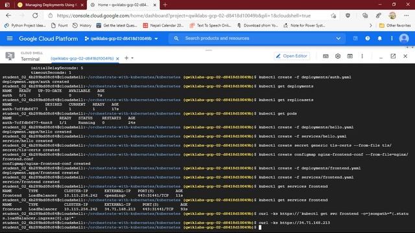
Task: Open the browser shield tracking icon
Action: click(x=348, y=16)
